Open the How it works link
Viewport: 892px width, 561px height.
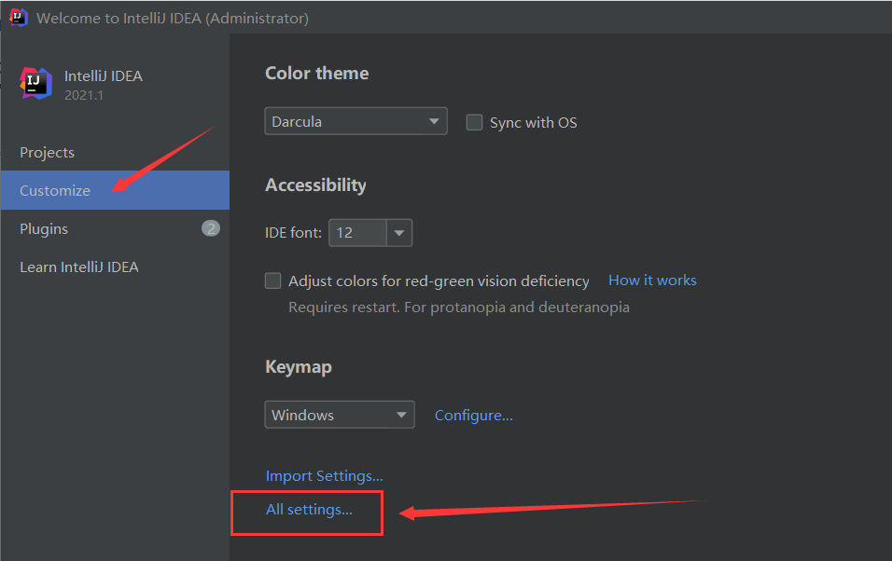652,280
